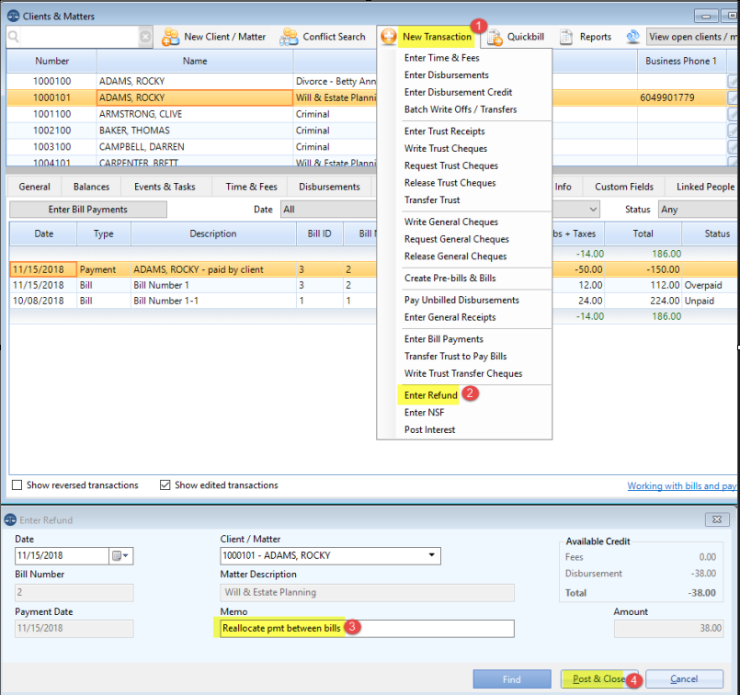The height and width of the screenshot is (695, 740).
Task: Expand the dropdown arrow left of Status
Action: pyautogui.click(x=593, y=209)
